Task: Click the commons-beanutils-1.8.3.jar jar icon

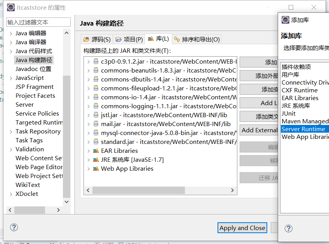Action: click(x=96, y=71)
